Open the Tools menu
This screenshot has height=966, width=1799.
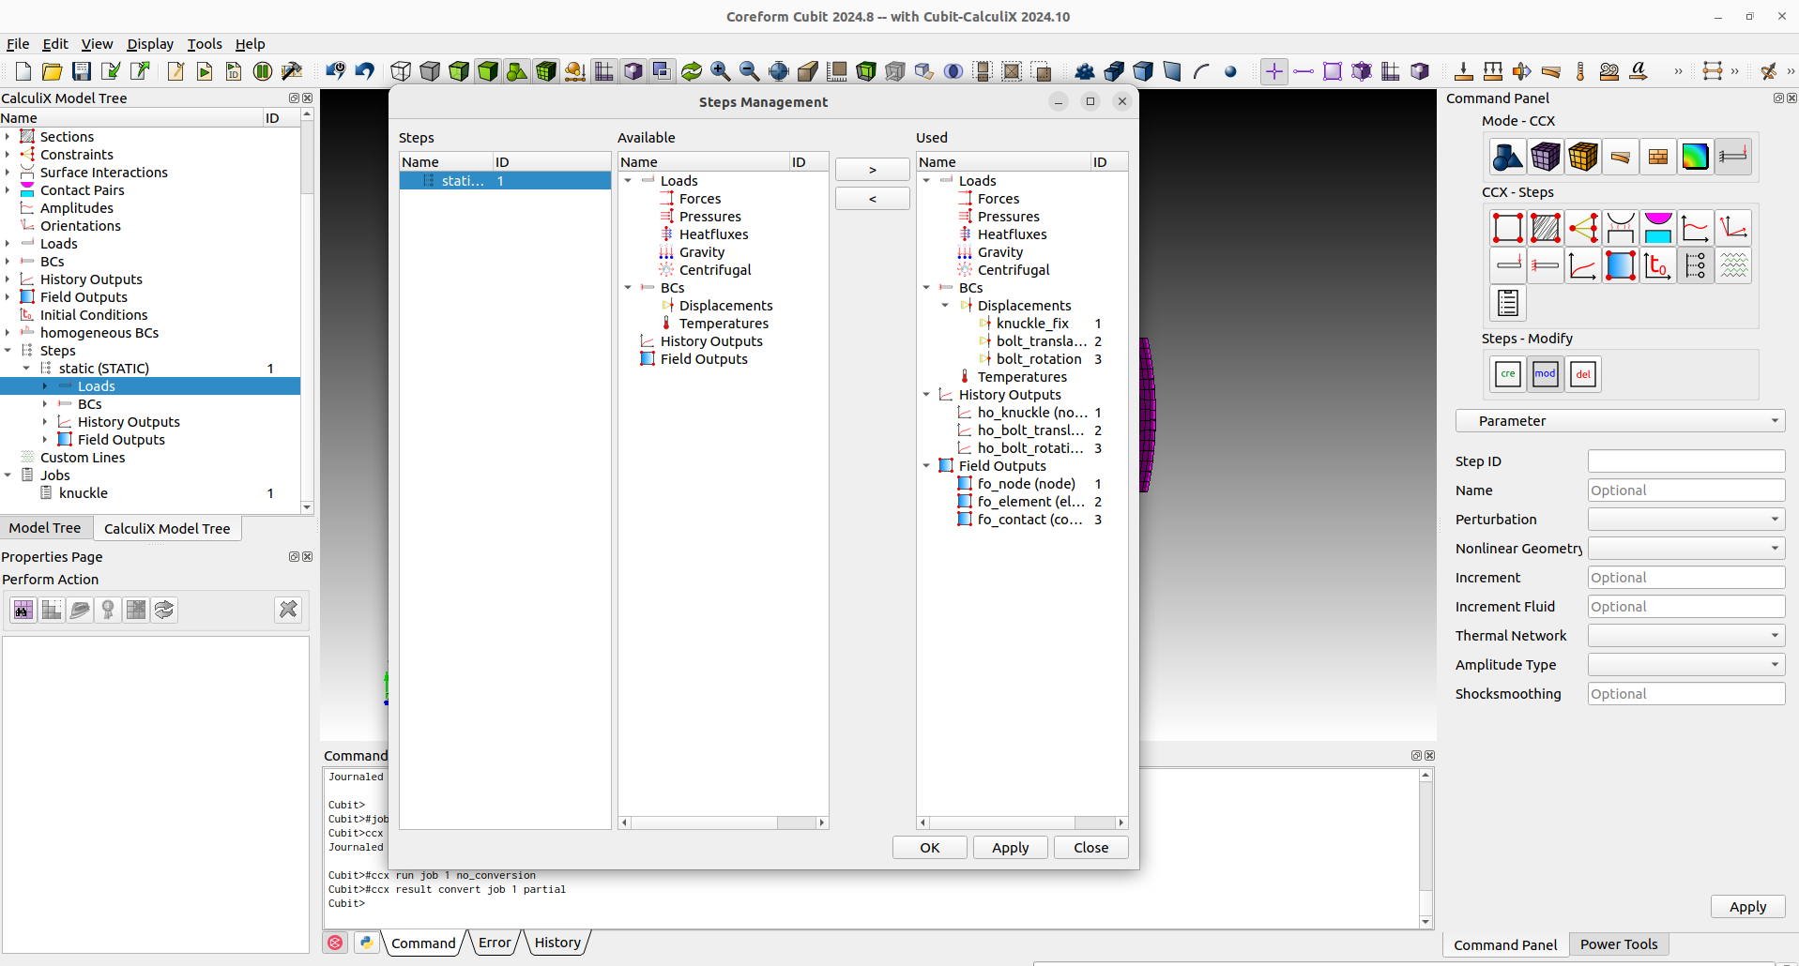point(205,43)
